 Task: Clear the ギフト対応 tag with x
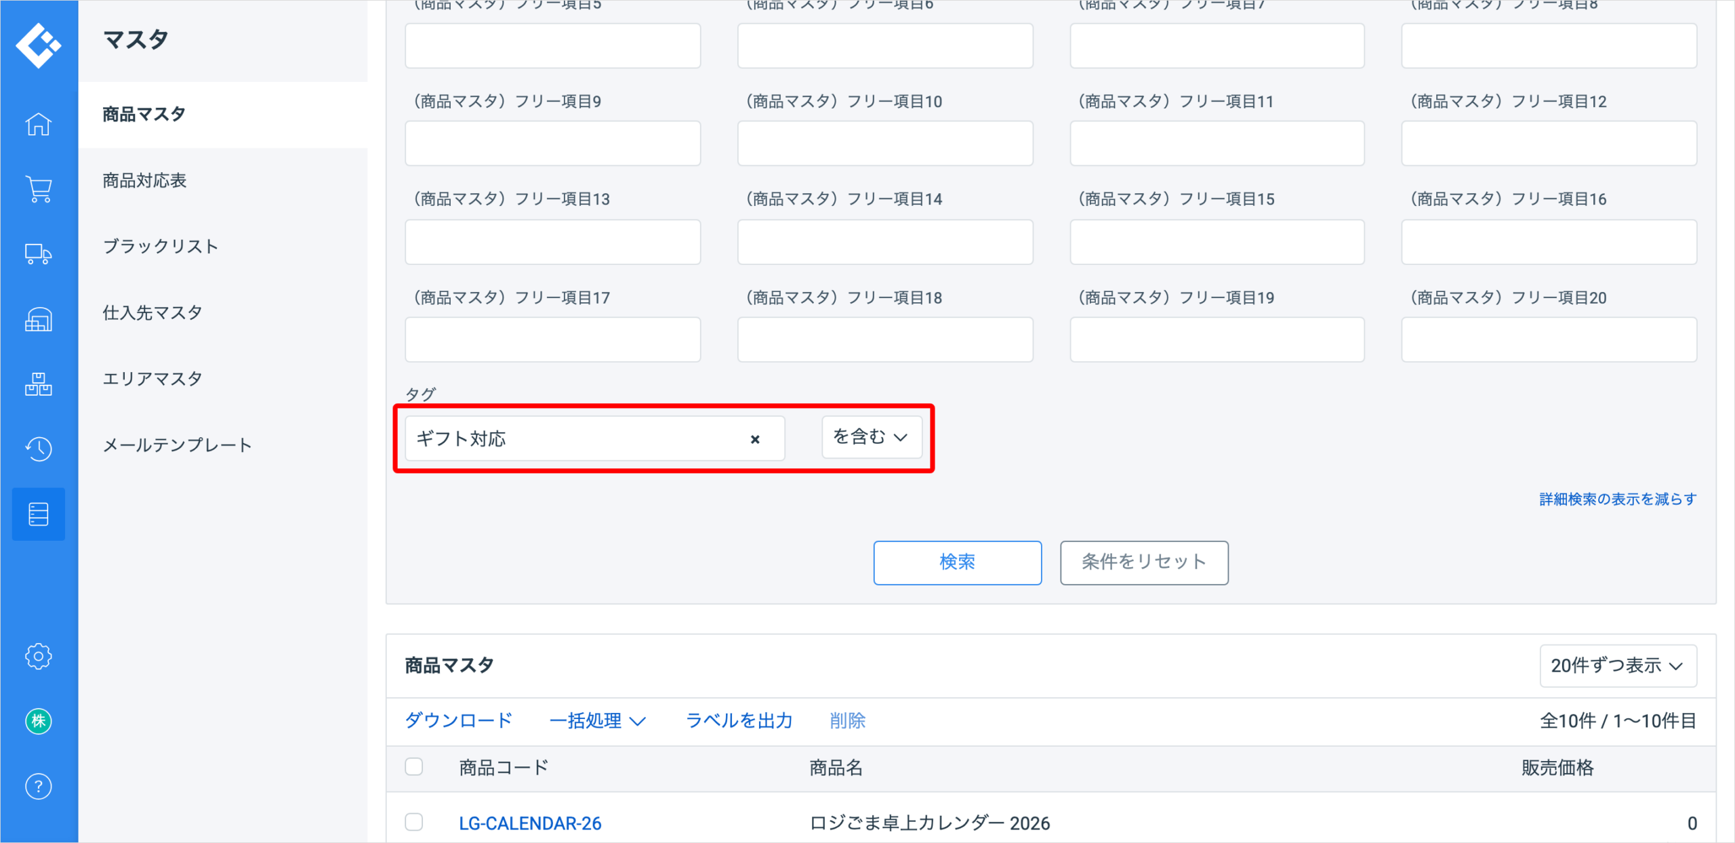[x=755, y=439]
